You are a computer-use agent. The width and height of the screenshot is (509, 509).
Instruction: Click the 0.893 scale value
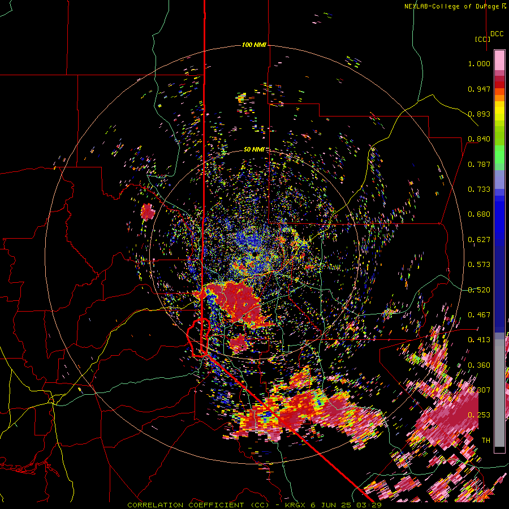click(479, 114)
